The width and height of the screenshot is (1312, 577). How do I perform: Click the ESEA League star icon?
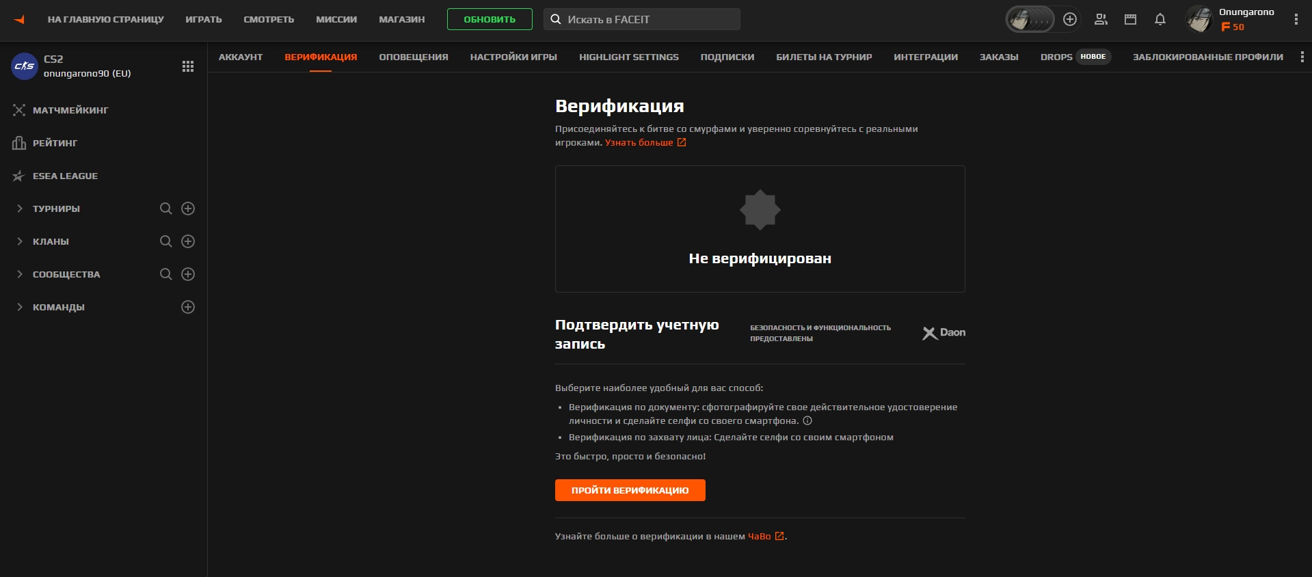point(19,176)
